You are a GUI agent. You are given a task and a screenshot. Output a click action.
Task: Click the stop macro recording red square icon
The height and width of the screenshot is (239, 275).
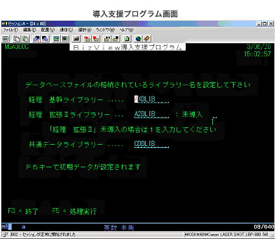pos(96,39)
